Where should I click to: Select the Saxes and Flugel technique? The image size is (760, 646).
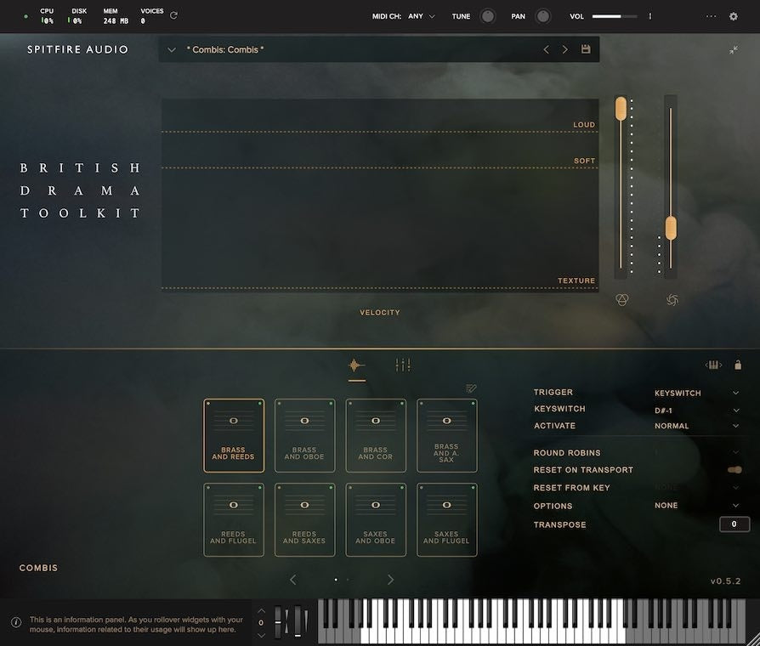click(446, 519)
